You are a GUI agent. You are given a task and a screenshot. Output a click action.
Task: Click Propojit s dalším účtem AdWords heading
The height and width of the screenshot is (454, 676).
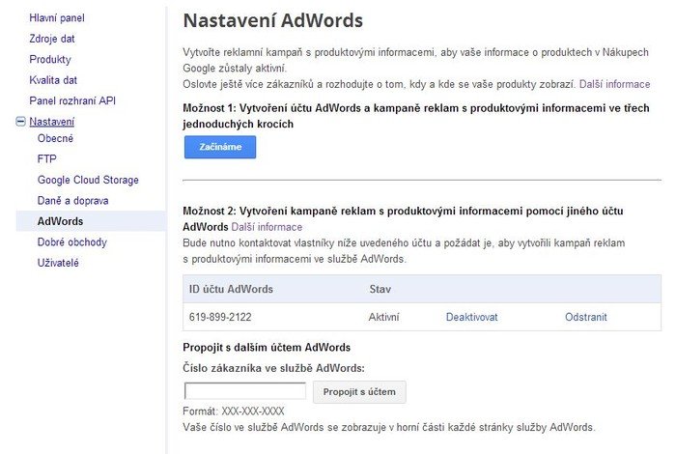267,348
